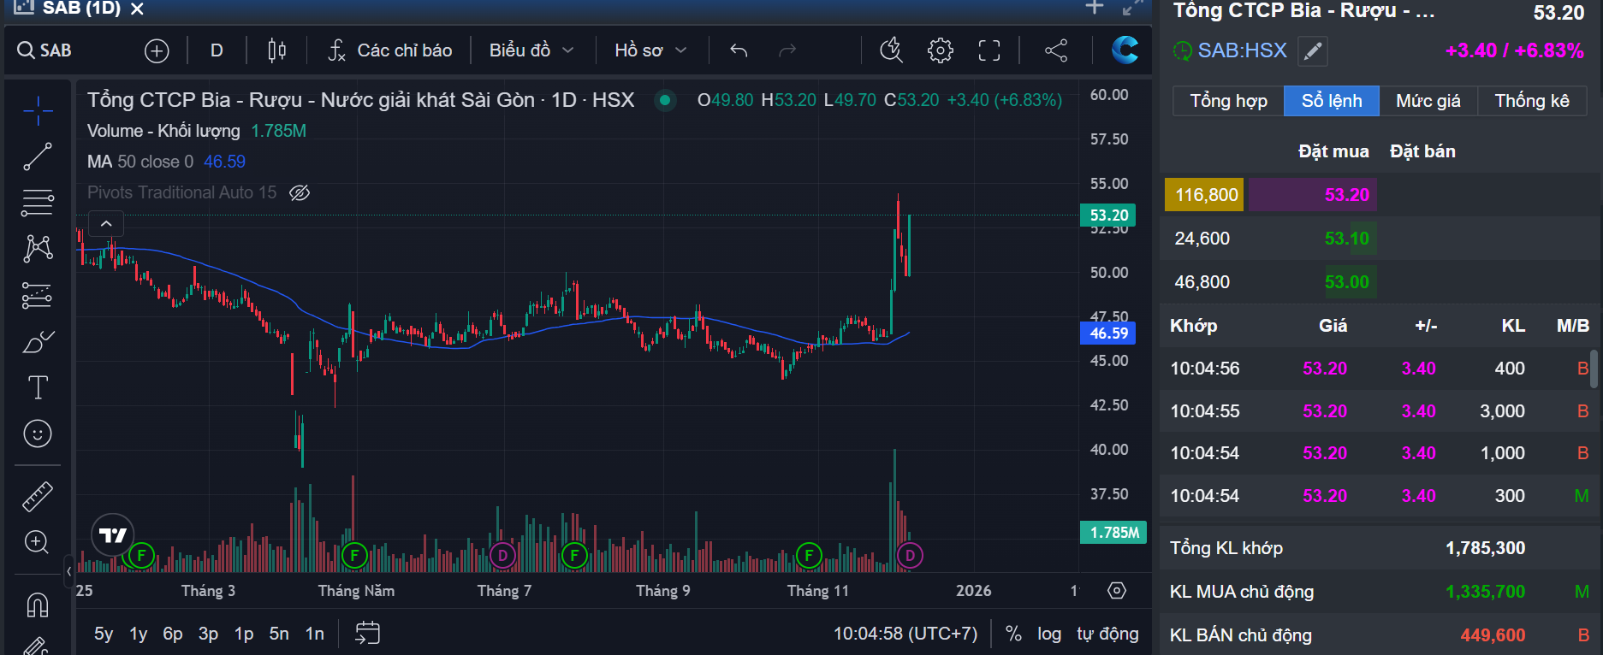
Task: Set chart range to 6p
Action: click(x=173, y=634)
